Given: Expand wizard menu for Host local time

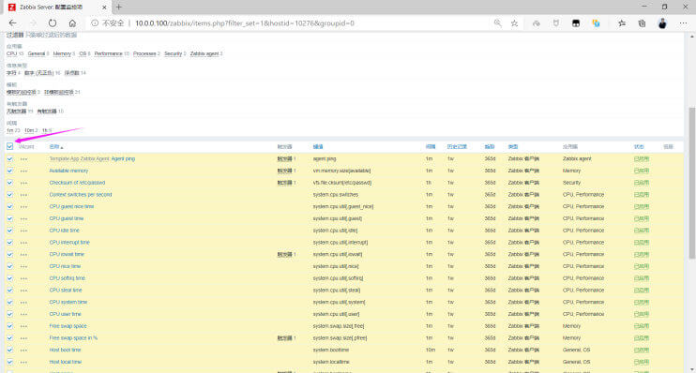Looking at the screenshot, I should [23, 363].
